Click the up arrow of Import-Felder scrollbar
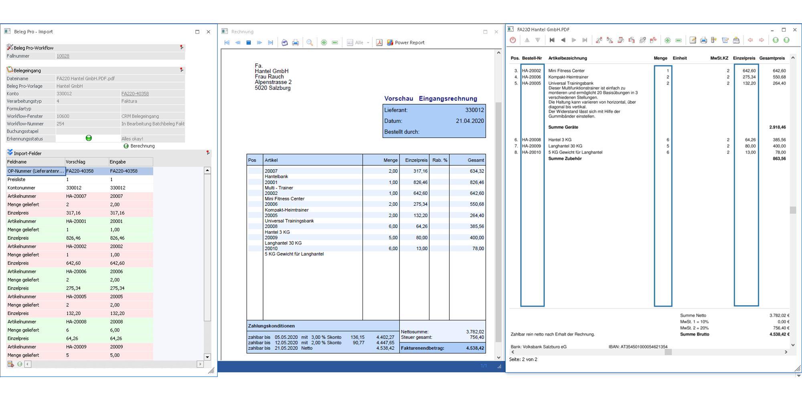This screenshot has width=802, height=401. [x=207, y=170]
